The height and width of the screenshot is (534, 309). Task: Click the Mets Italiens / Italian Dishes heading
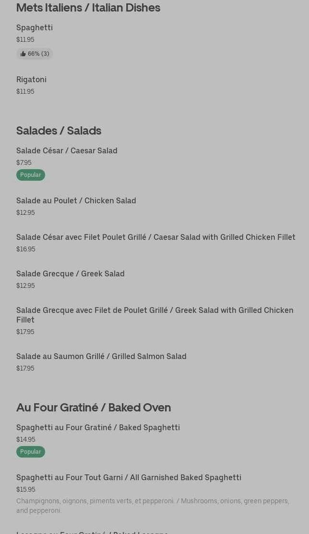(88, 8)
